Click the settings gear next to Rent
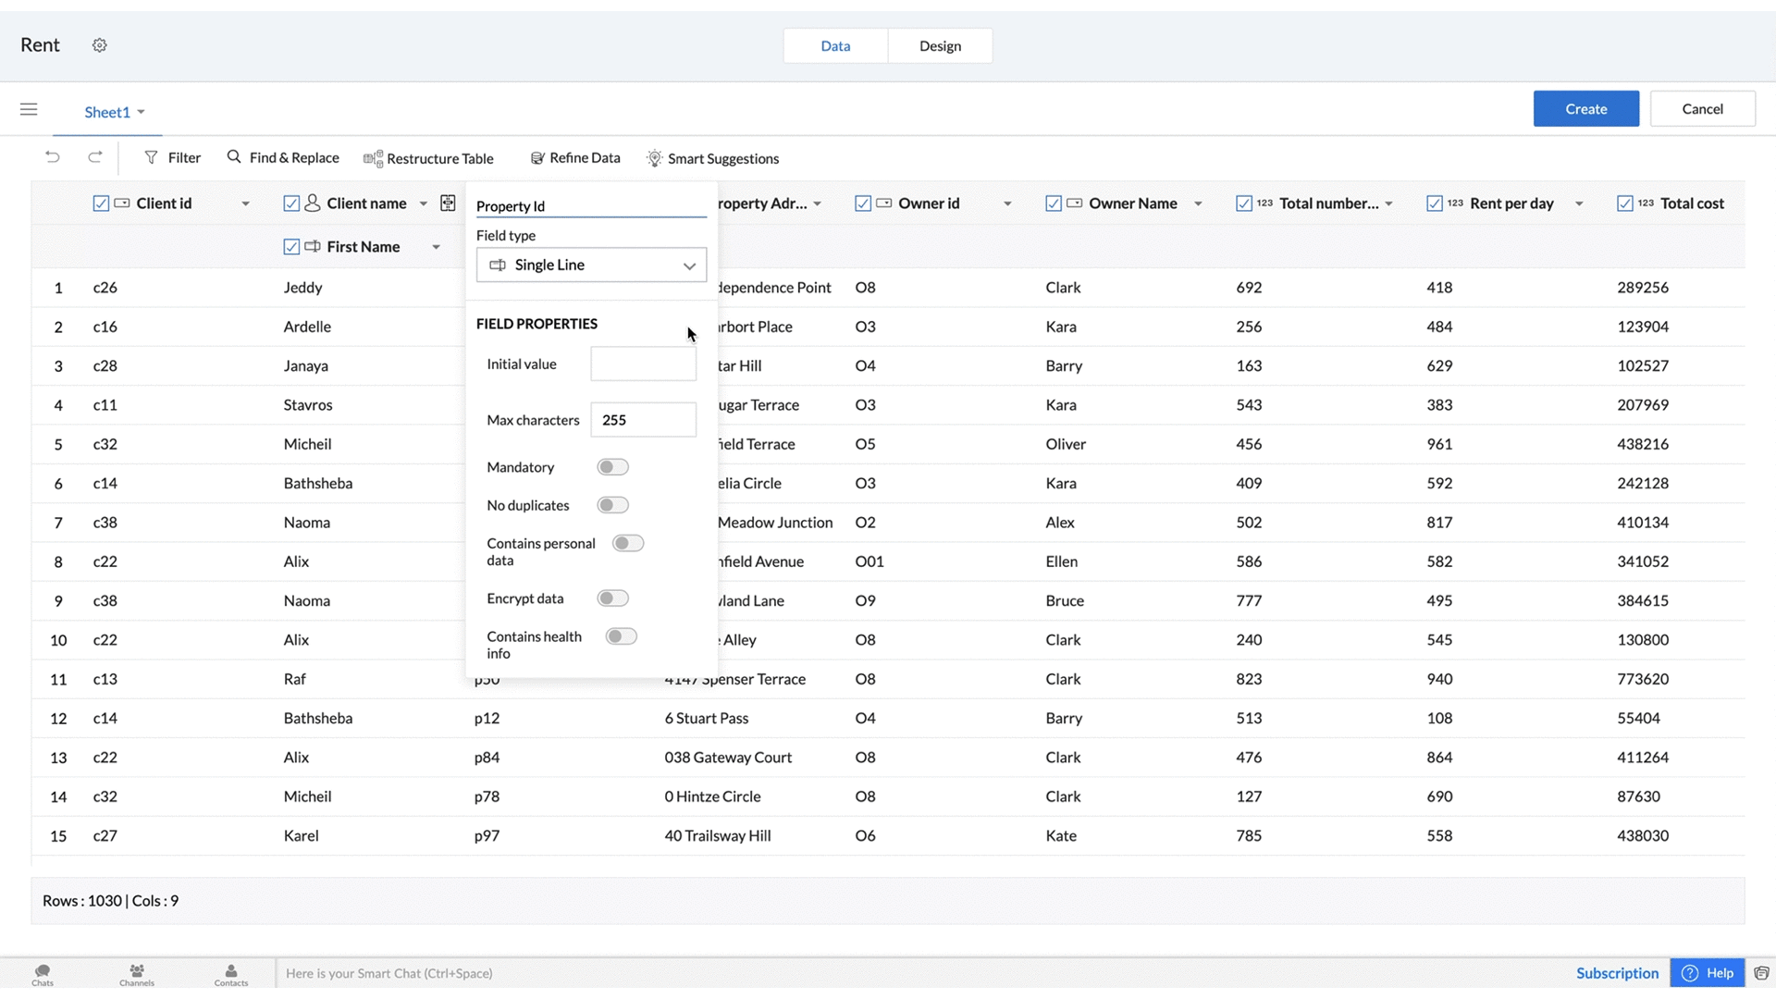The width and height of the screenshot is (1776, 999). tap(100, 45)
